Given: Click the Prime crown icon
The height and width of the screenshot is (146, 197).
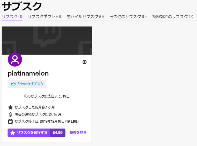Looking at the screenshot, I should [13, 84].
